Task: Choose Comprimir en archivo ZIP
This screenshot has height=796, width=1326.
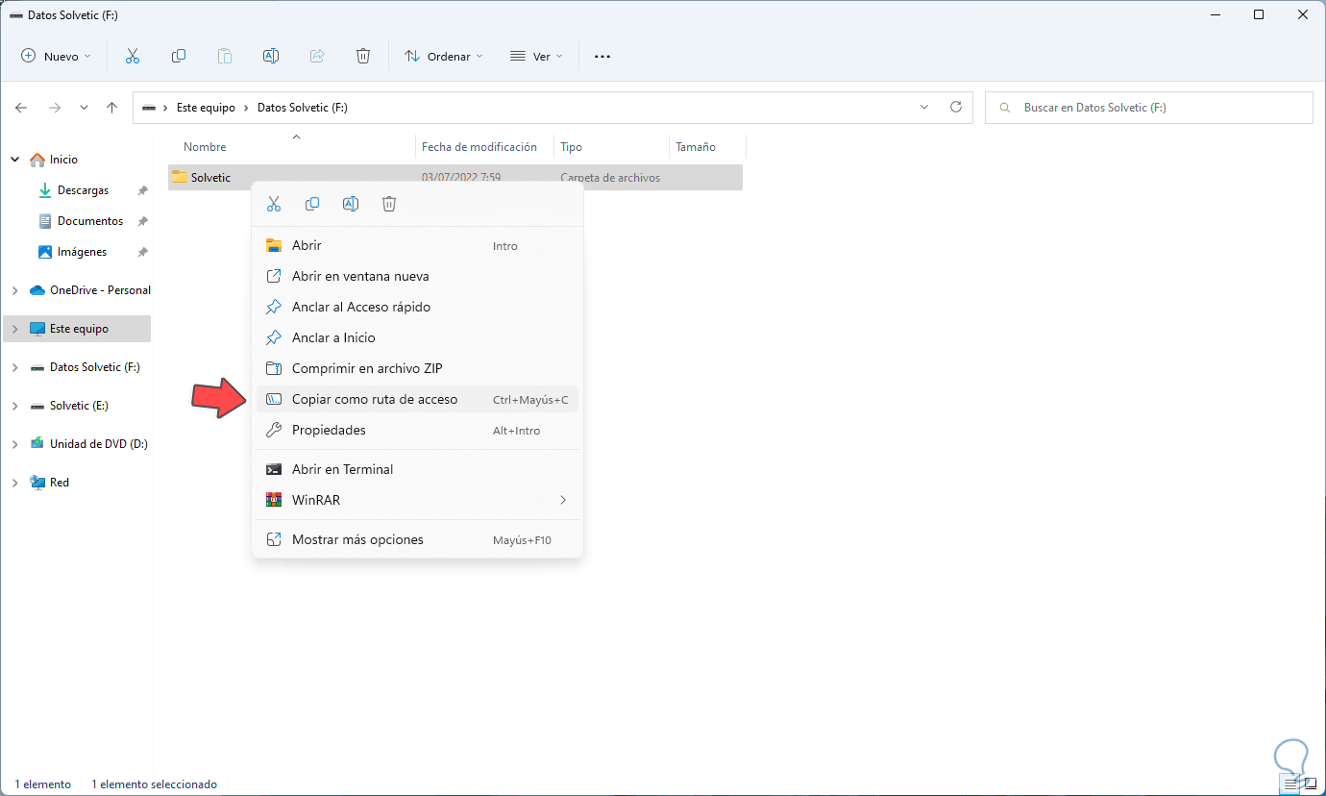Action: click(x=417, y=368)
